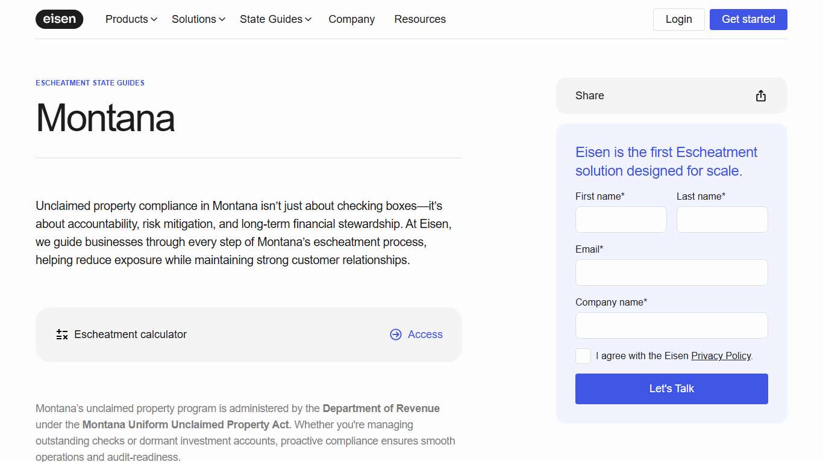Submit form with Let's Talk button
Viewport: 823px width, 462px height.
coord(671,389)
